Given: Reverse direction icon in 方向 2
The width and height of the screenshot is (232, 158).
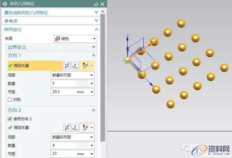Looking at the screenshot, I should coord(67,128).
